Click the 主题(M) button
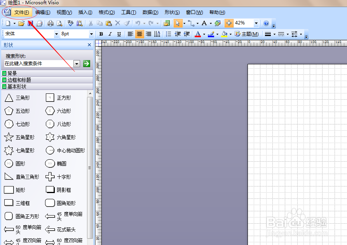Image resolution: width=347 pixels, height=245 pixels. click(247, 34)
